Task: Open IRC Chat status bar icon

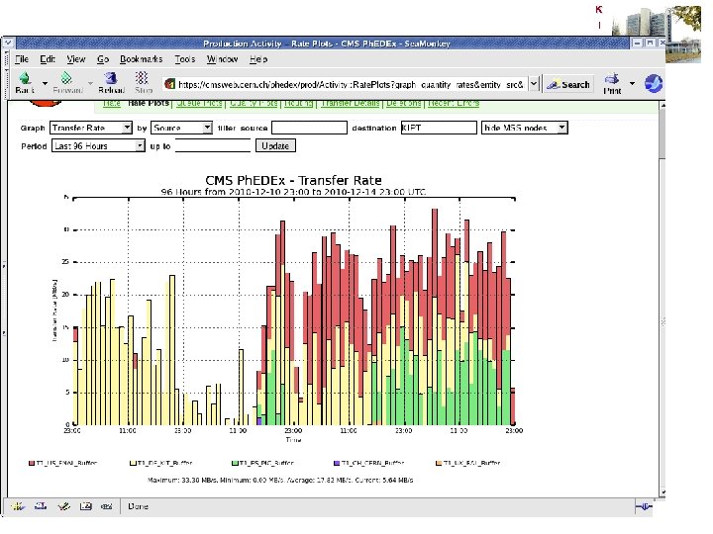Action: click(106, 506)
